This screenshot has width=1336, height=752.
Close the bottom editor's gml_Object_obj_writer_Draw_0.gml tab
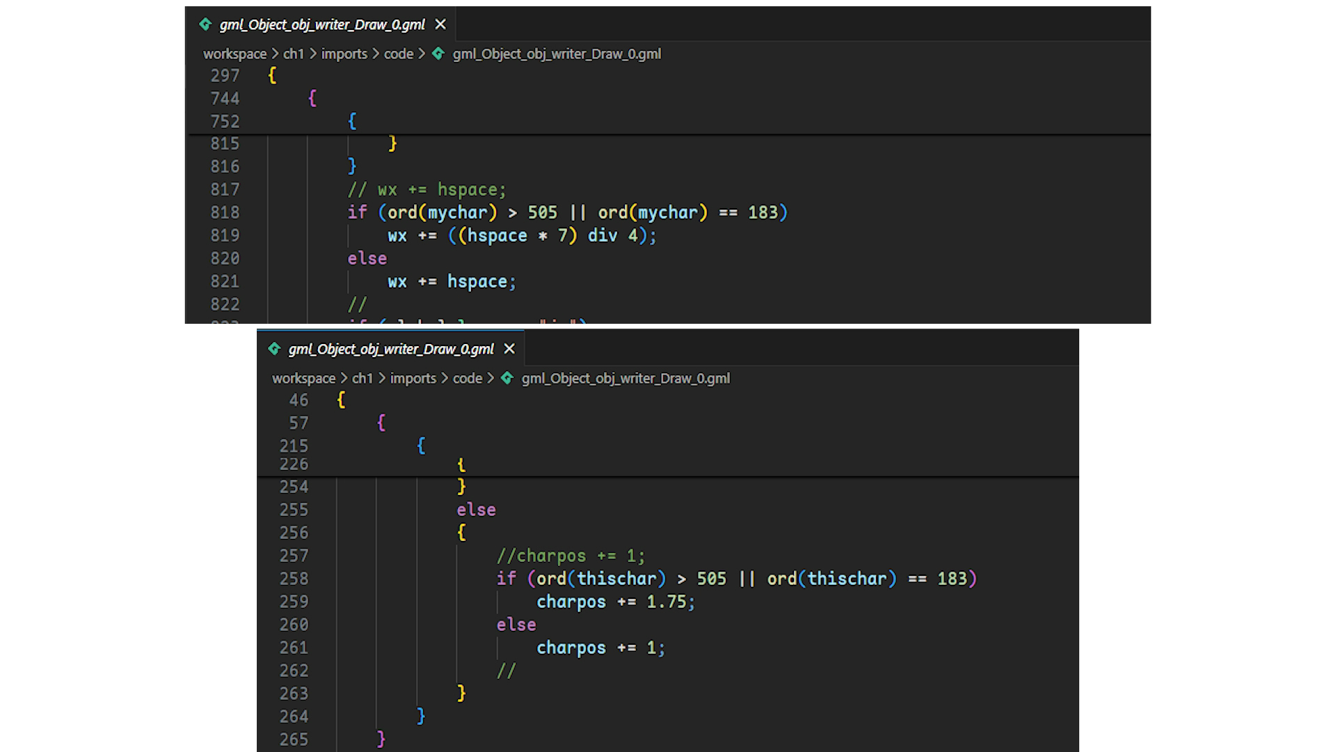tap(509, 349)
